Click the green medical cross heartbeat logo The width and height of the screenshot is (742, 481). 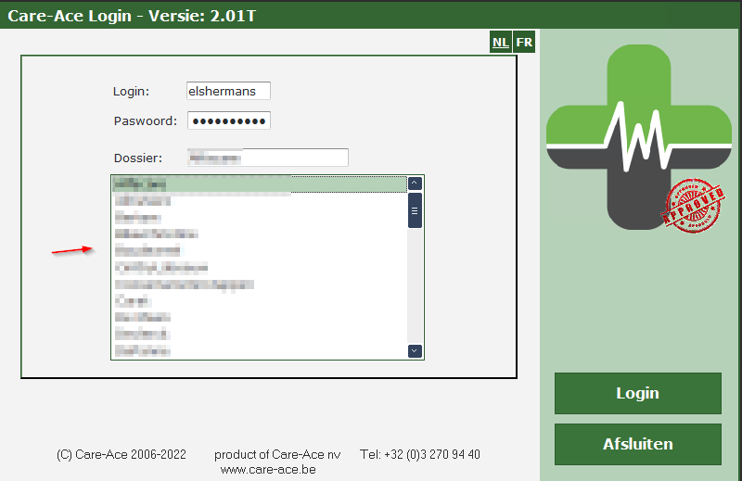point(637,136)
